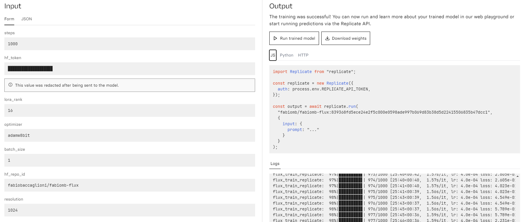Click the batch_size field showing 1
This screenshot has height=222, width=525.
(130, 160)
